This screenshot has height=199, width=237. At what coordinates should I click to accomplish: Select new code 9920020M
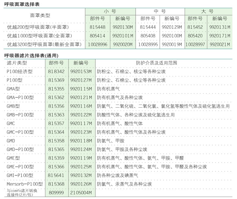tap(123, 44)
